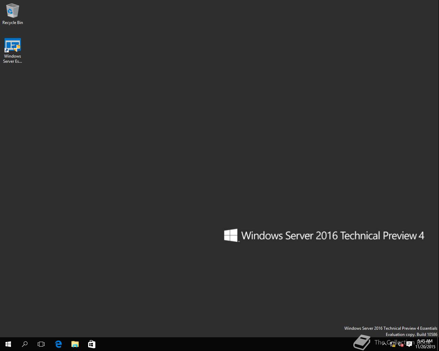
Task: Launch Microsoft Edge from the taskbar
Action: pyautogui.click(x=58, y=344)
